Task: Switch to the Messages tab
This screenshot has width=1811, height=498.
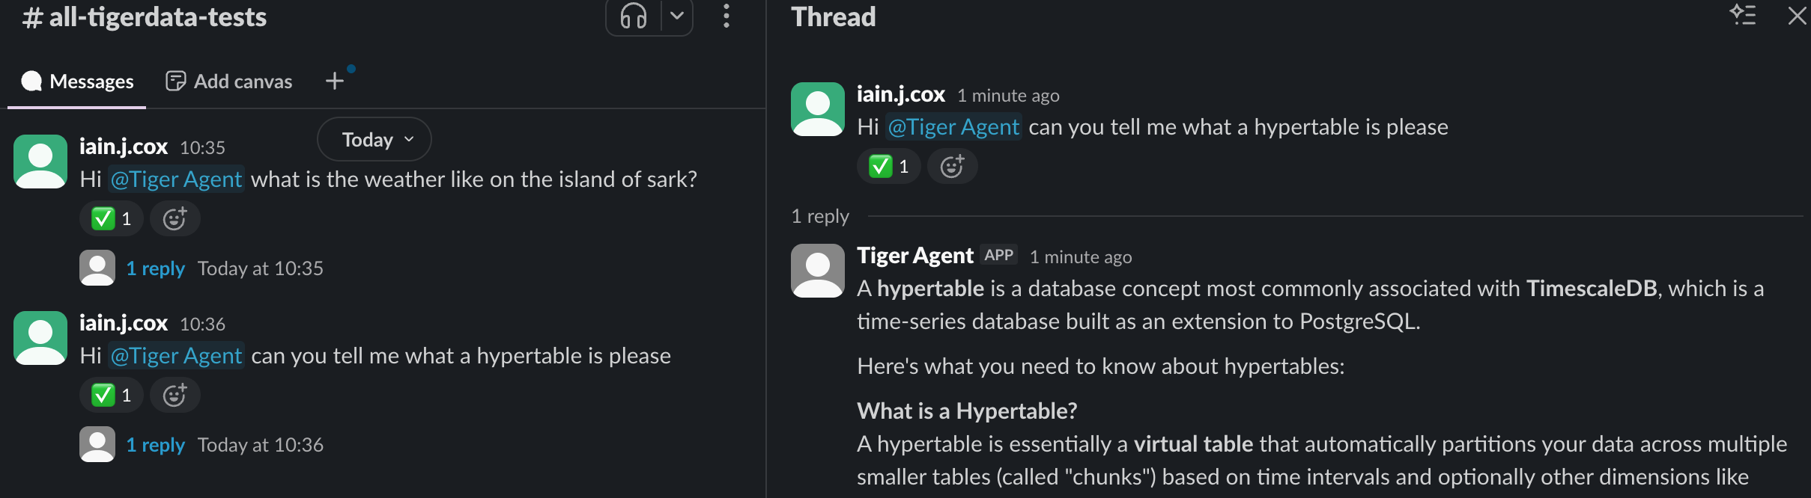Action: point(78,82)
